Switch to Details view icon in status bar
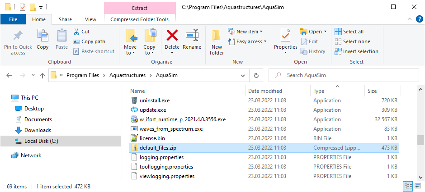The height and width of the screenshot is (192, 425). coord(408,186)
